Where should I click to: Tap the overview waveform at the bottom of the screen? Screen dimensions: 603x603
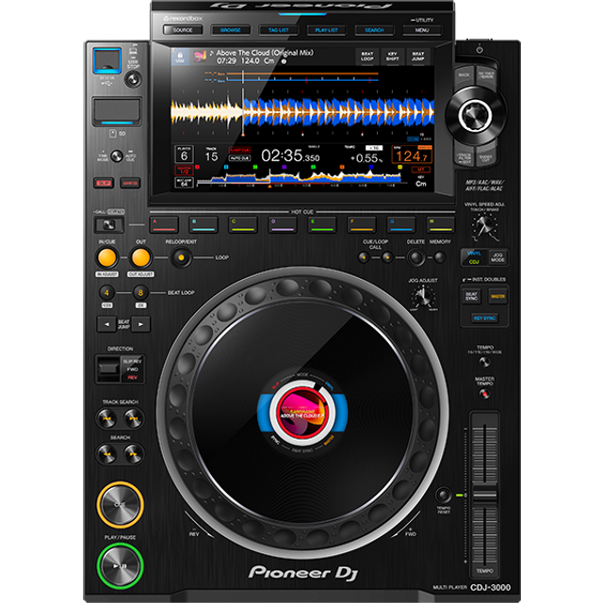[x=300, y=179]
